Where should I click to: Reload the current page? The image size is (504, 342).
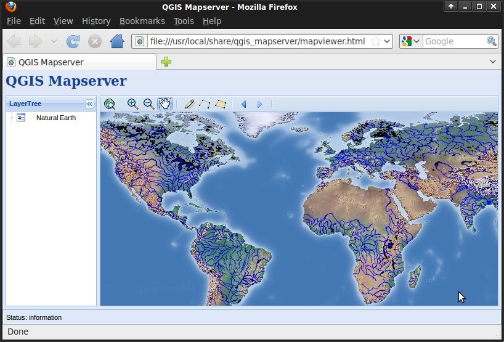coord(73,41)
